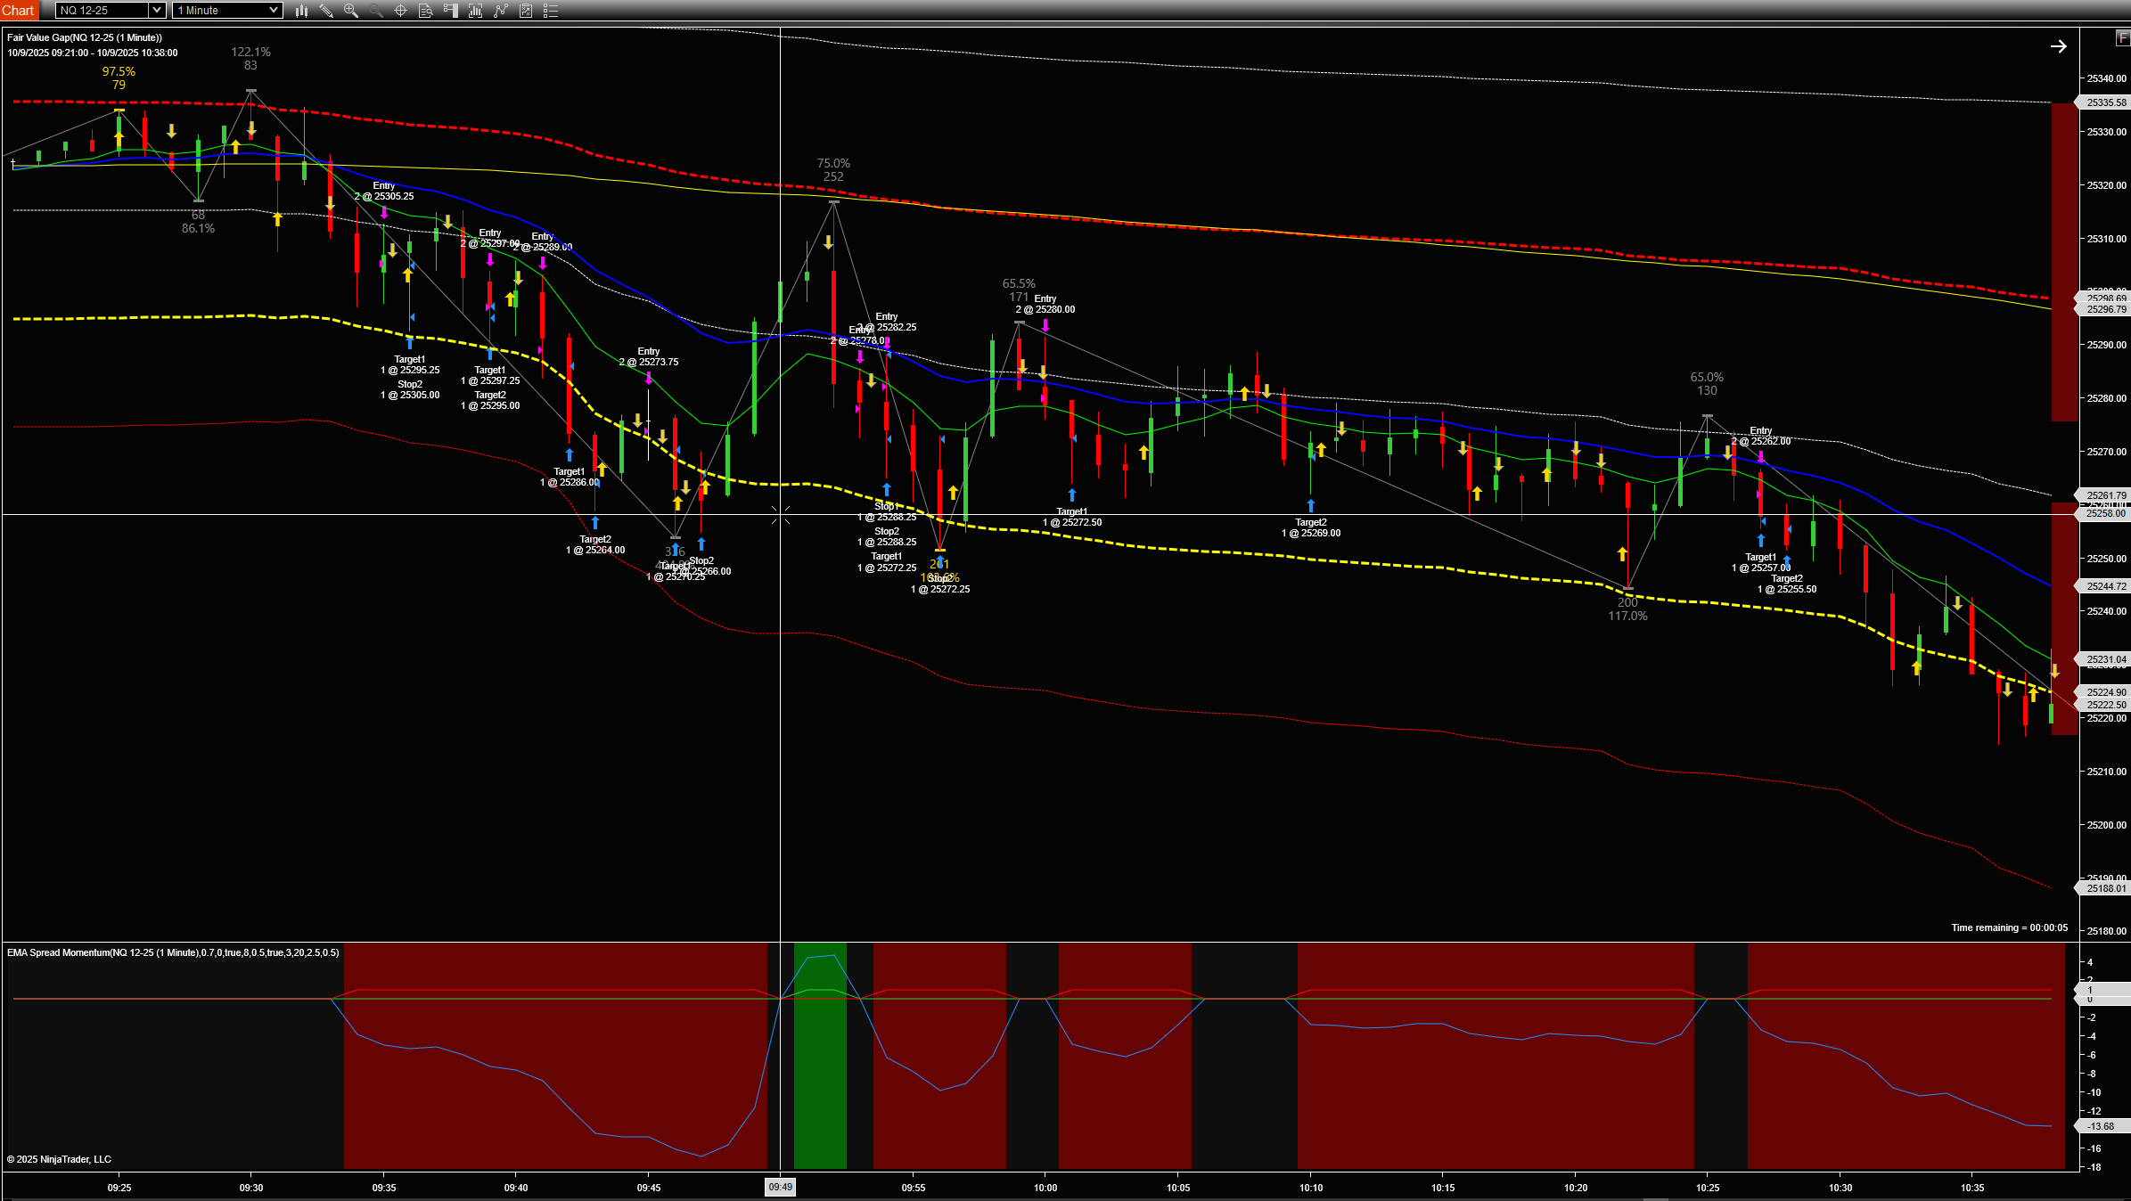This screenshot has width=2131, height=1201.
Task: Expand the NQ 12-25 instrument dropdown arrow
Action: pyautogui.click(x=157, y=11)
